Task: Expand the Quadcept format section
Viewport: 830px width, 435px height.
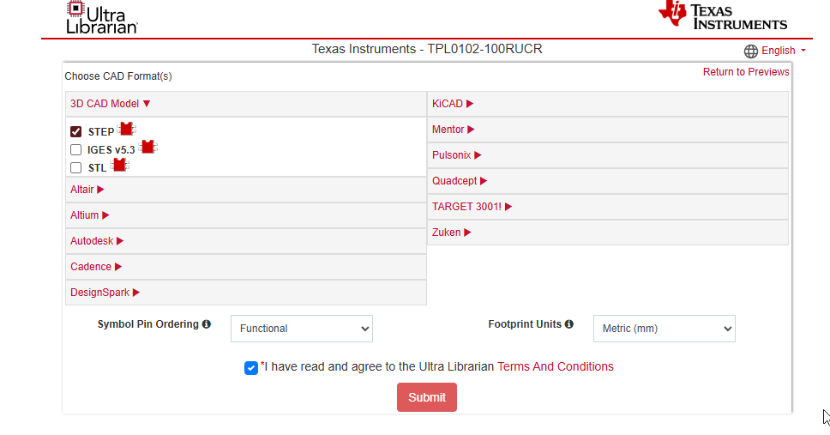Action: (x=608, y=181)
